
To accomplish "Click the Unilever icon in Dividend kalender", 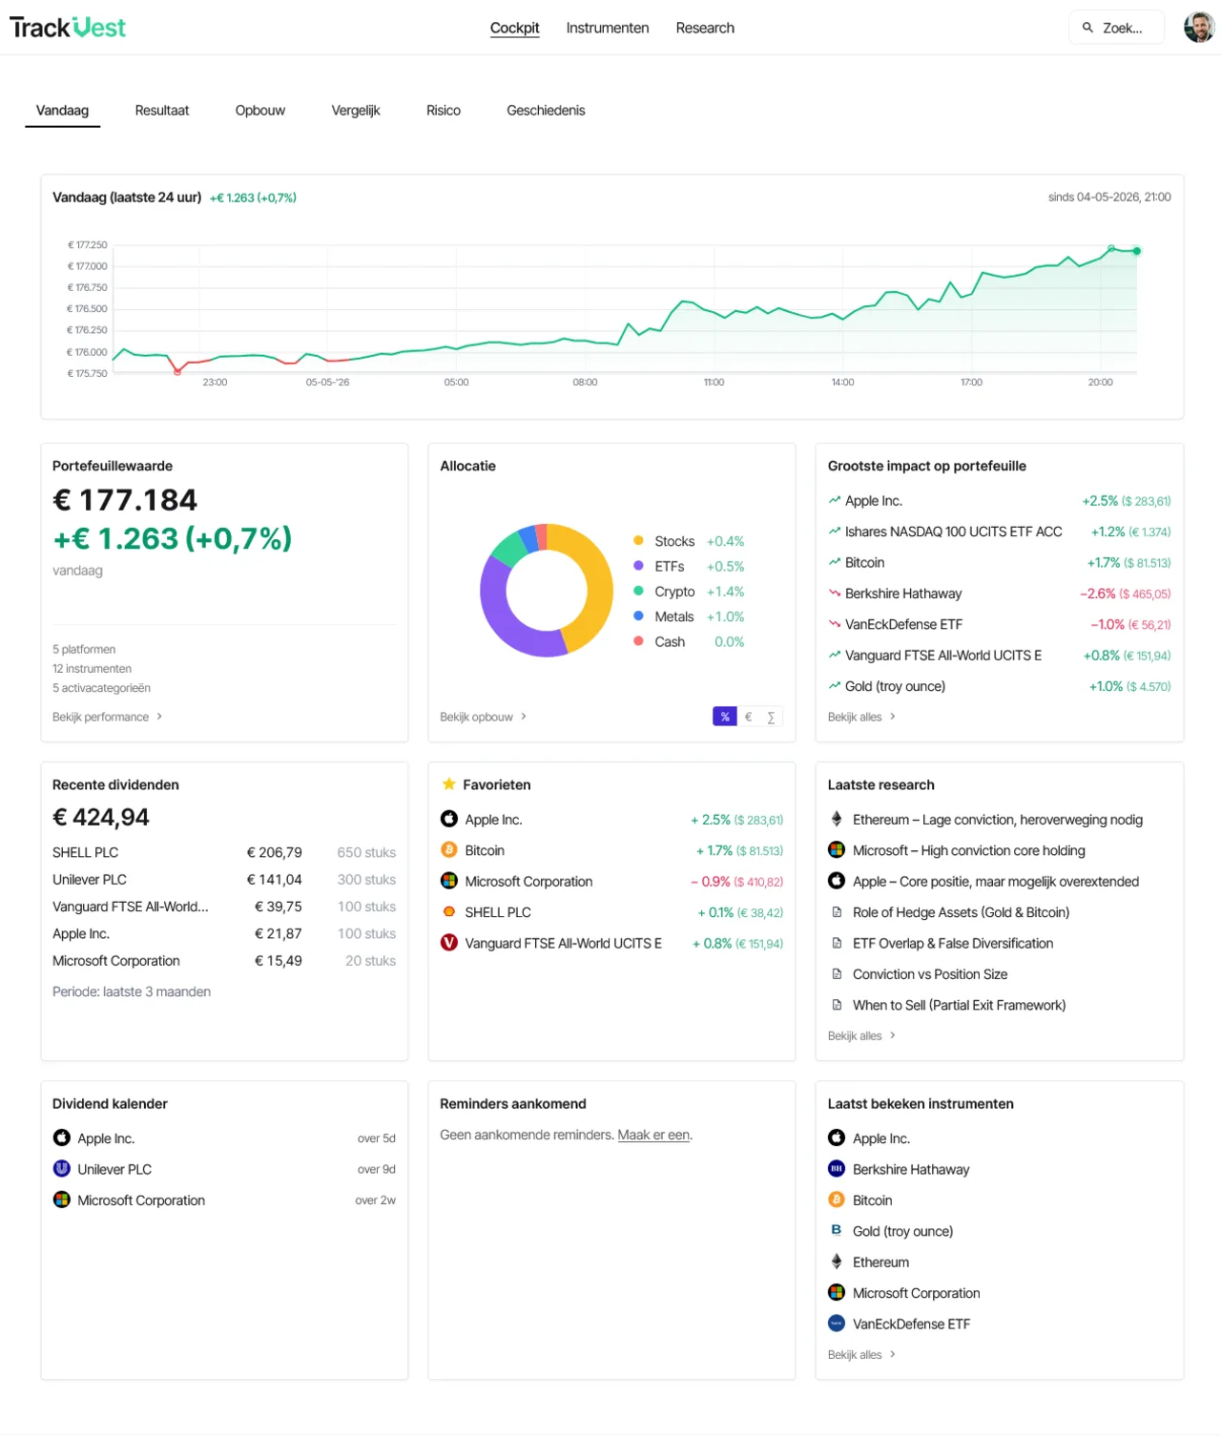I will coord(62,1169).
